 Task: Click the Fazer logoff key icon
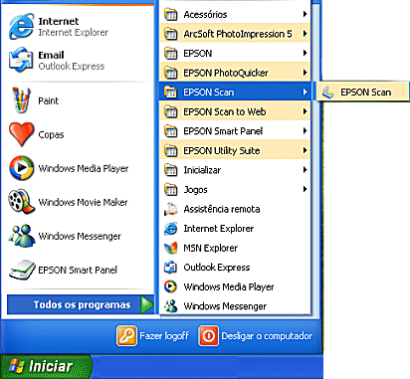pyautogui.click(x=126, y=336)
